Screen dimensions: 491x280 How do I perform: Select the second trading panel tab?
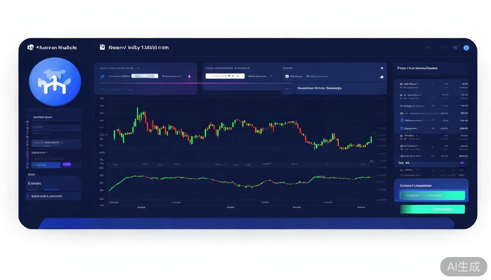(x=308, y=76)
